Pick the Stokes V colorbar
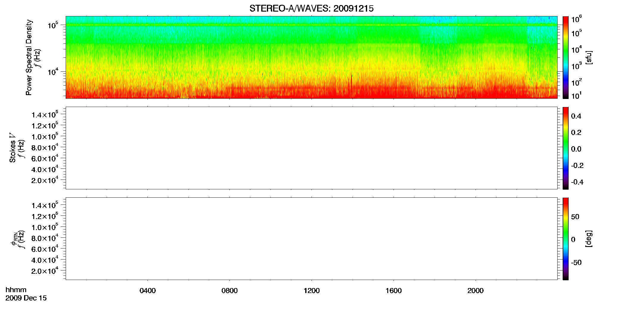623x321 pixels. pos(566,148)
